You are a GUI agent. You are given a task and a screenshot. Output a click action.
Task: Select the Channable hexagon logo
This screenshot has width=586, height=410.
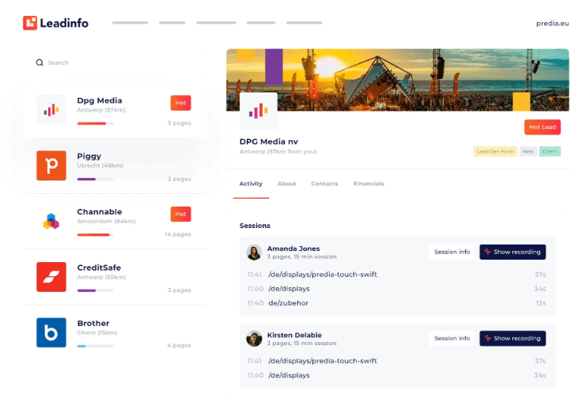click(51, 221)
